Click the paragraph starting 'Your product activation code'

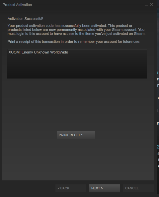point(77,30)
